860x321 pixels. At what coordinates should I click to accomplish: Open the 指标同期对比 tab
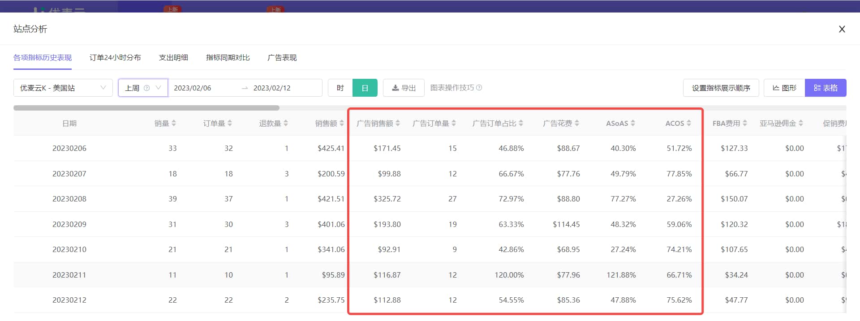(228, 58)
